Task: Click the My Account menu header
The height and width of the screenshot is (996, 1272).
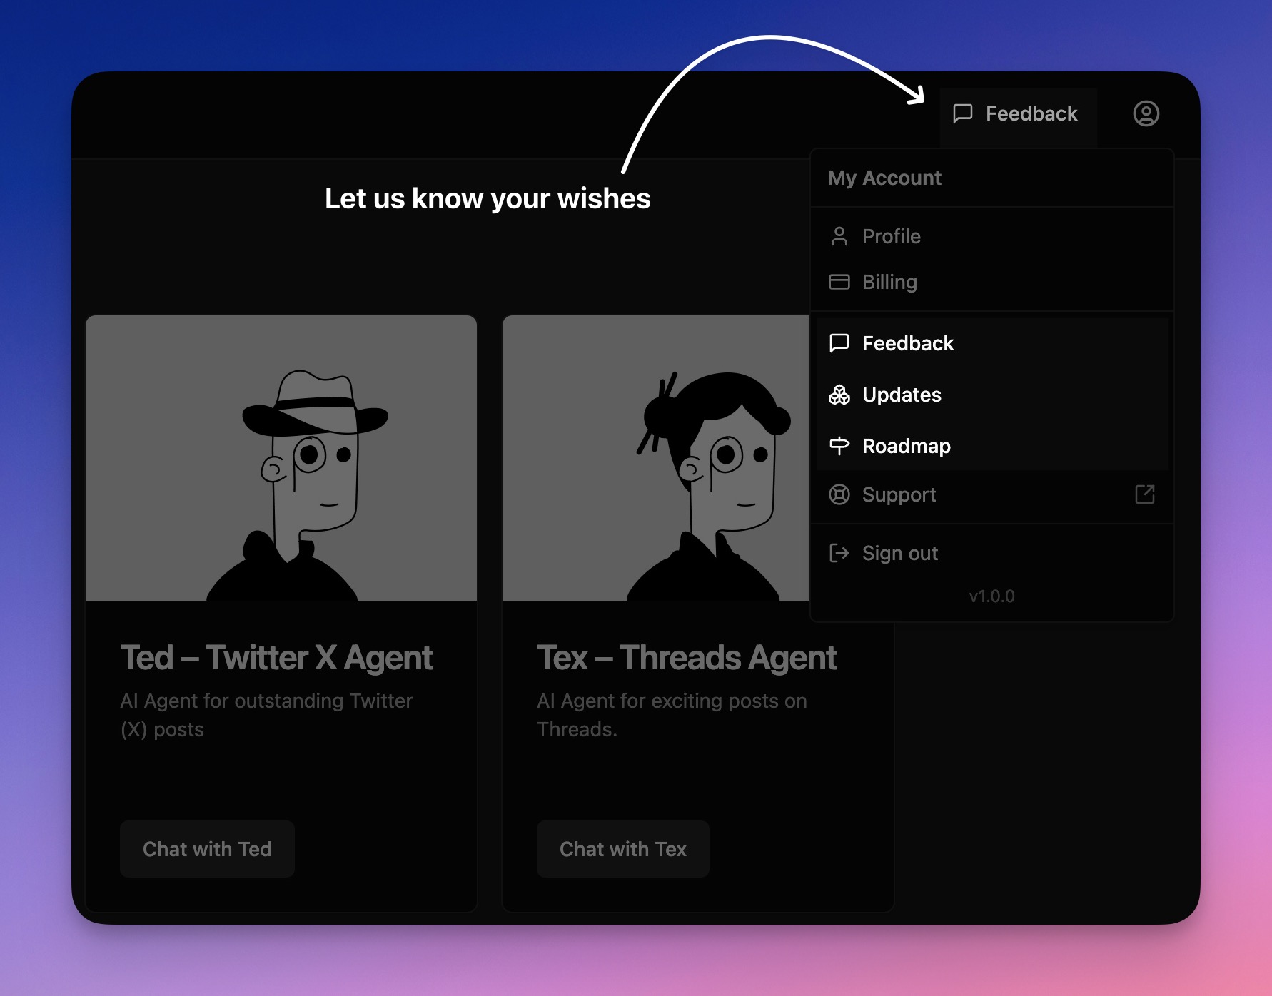Action: tap(884, 178)
